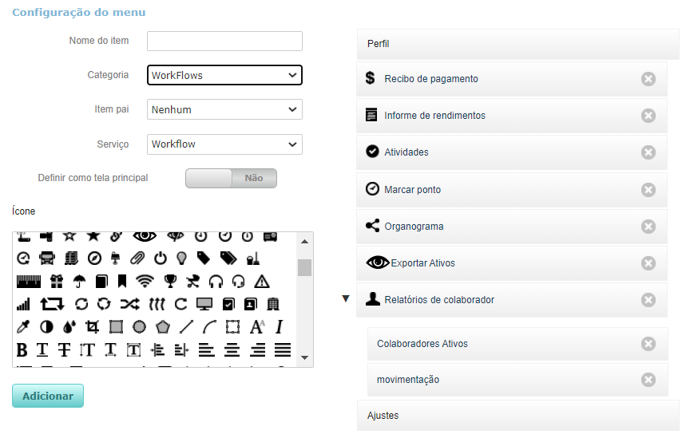The height and width of the screenshot is (442, 690).
Task: Pick the paperclip icon in icon grid
Action: 139,258
